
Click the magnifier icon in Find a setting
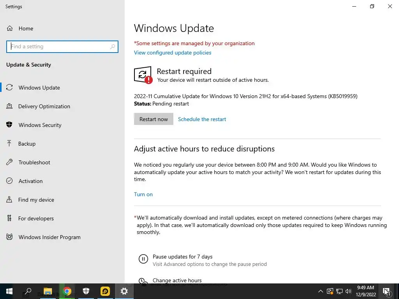tap(113, 47)
